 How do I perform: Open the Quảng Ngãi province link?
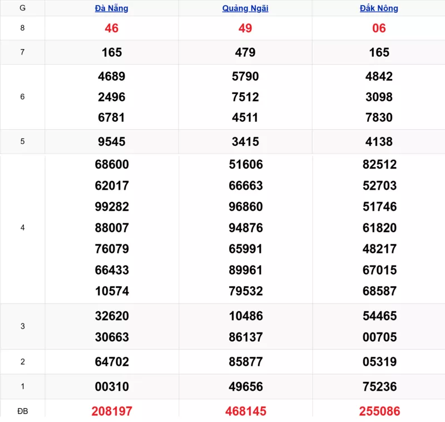[x=245, y=8]
